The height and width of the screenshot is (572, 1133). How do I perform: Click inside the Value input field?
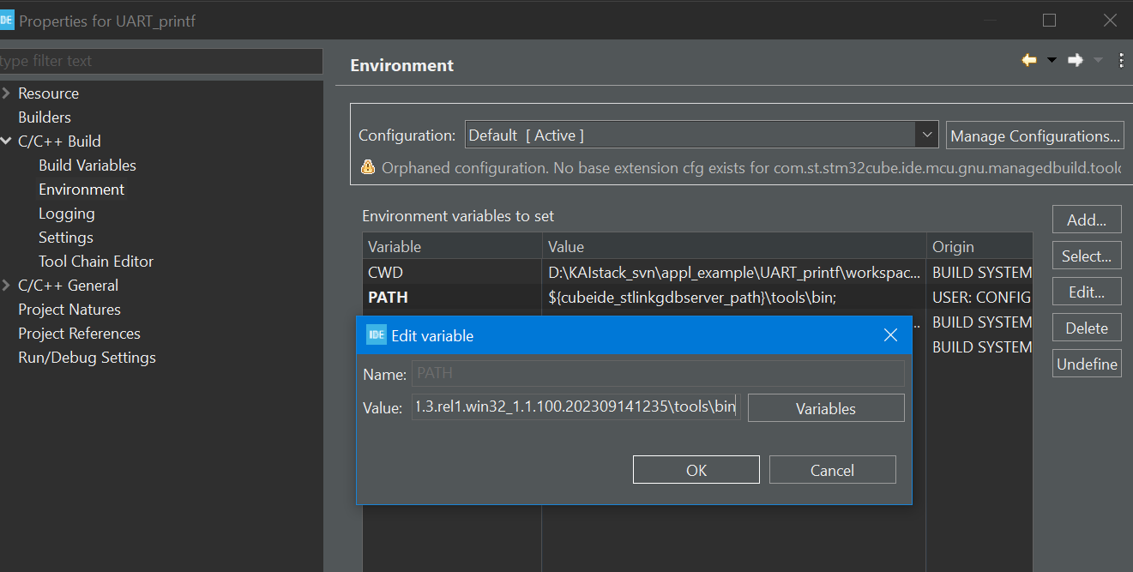click(575, 406)
